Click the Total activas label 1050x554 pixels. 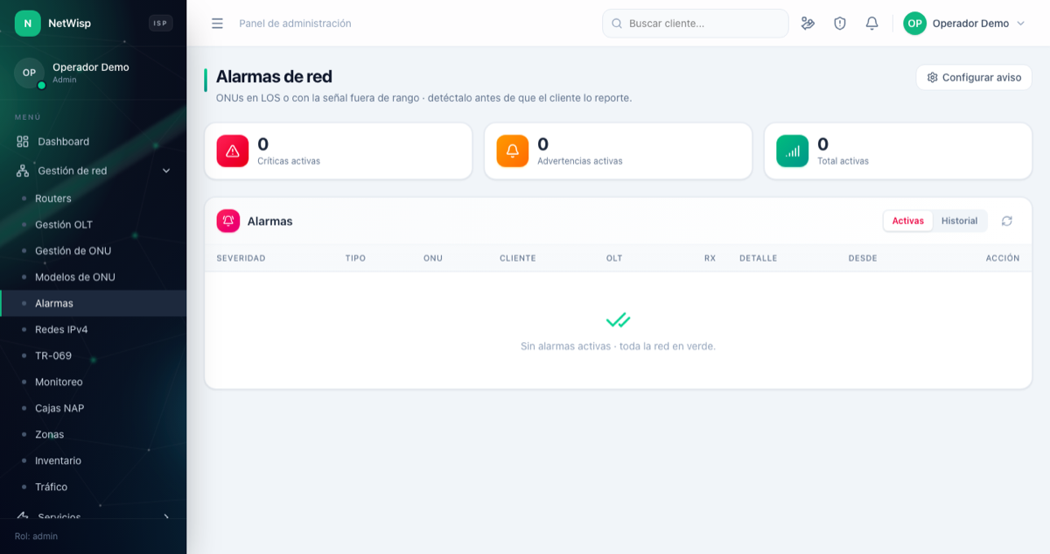pos(843,161)
